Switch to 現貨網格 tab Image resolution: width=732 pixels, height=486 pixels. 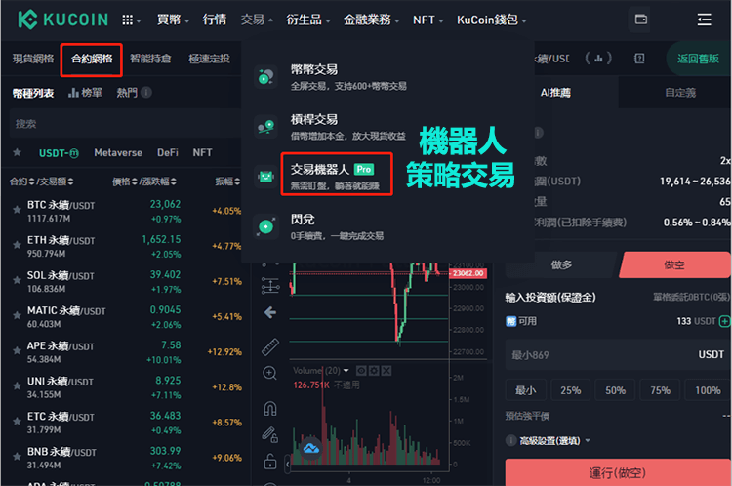[x=33, y=59]
